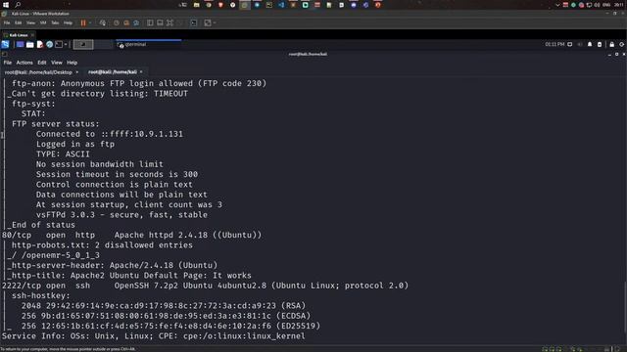Open the Kali notifications bell
This screenshot has height=352, width=627.
pos(590,44)
